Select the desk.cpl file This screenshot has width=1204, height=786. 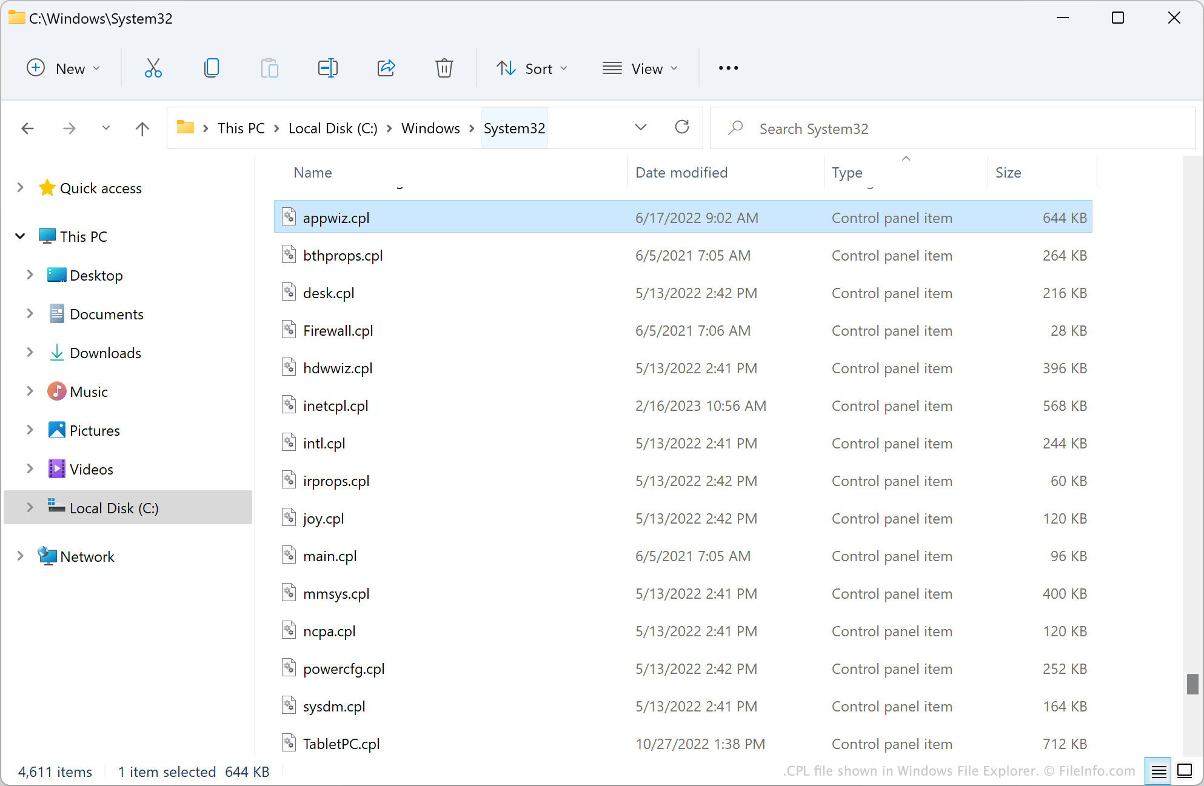[683, 293]
